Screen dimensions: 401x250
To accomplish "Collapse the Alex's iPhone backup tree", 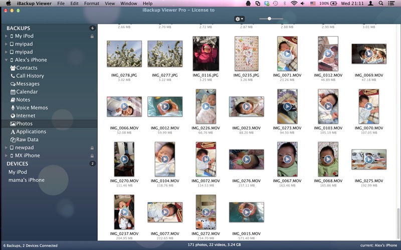I will 6,60.
